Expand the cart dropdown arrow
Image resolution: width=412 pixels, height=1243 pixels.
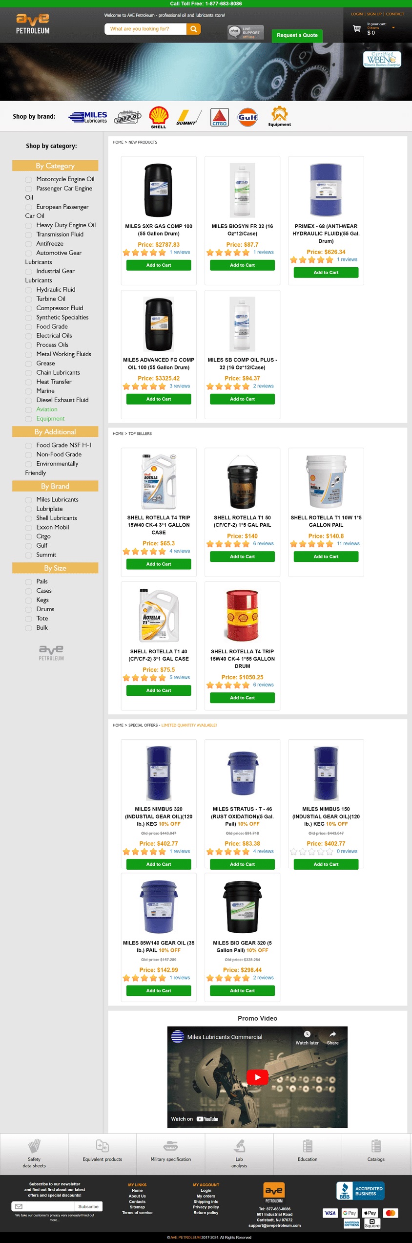click(393, 27)
